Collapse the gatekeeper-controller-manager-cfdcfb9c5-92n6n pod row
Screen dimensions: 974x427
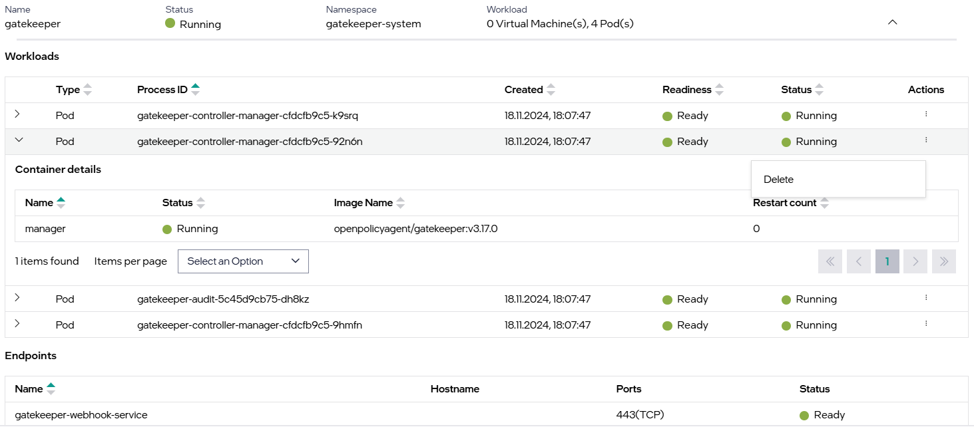[x=19, y=140]
